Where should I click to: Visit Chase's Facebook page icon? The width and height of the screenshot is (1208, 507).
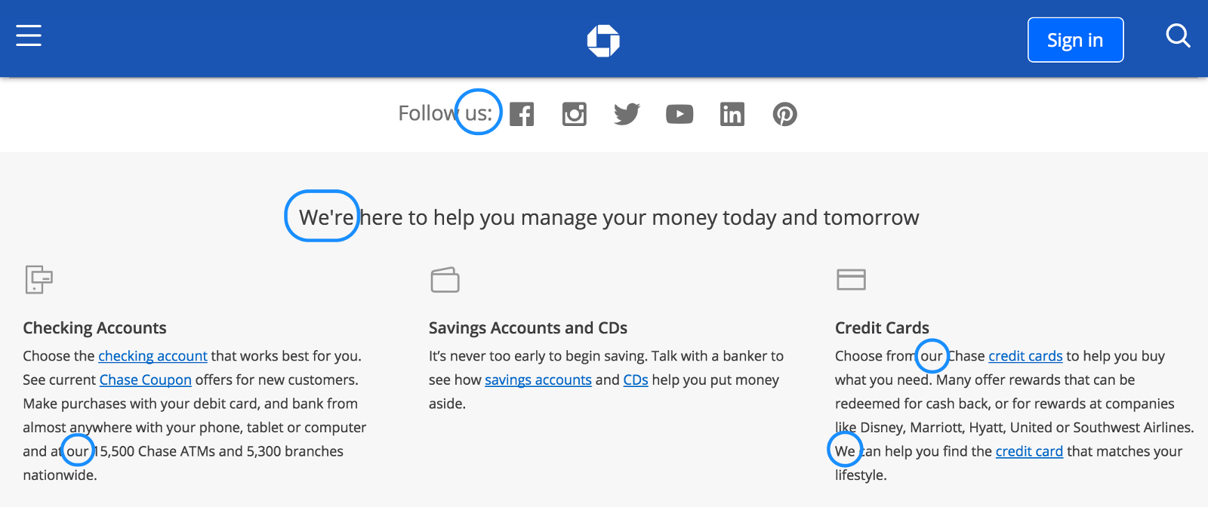point(522,114)
